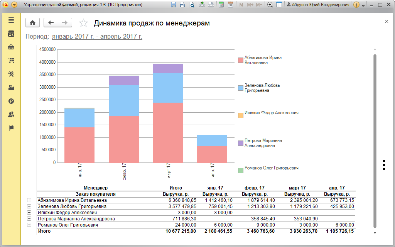The width and height of the screenshot is (395, 247).
Task: Click the M- memory subtract button
Action: pos(259,5)
